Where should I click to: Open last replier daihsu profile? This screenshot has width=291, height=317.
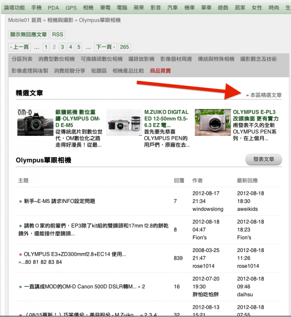pos(245,295)
